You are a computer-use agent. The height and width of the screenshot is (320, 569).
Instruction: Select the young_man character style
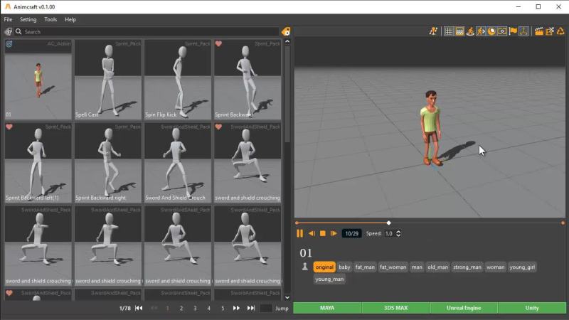click(329, 279)
